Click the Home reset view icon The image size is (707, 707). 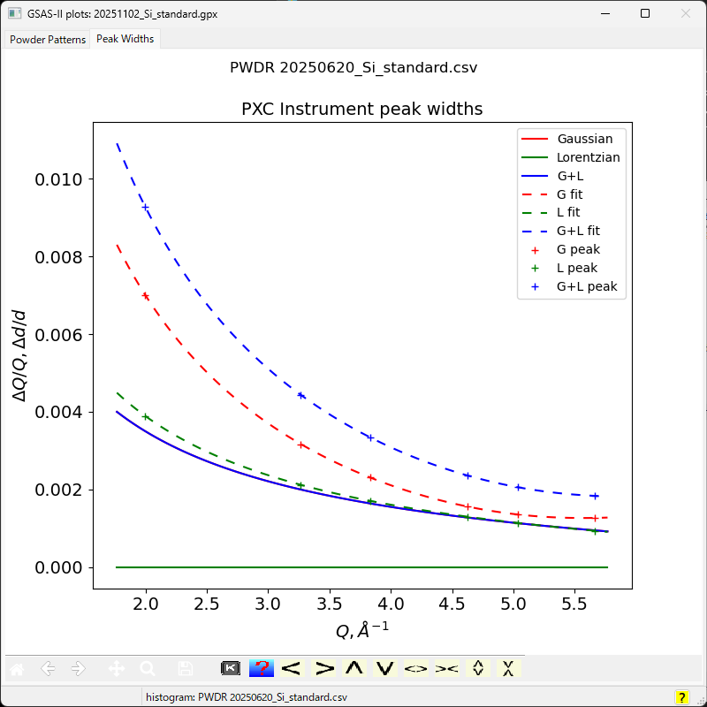click(x=17, y=669)
